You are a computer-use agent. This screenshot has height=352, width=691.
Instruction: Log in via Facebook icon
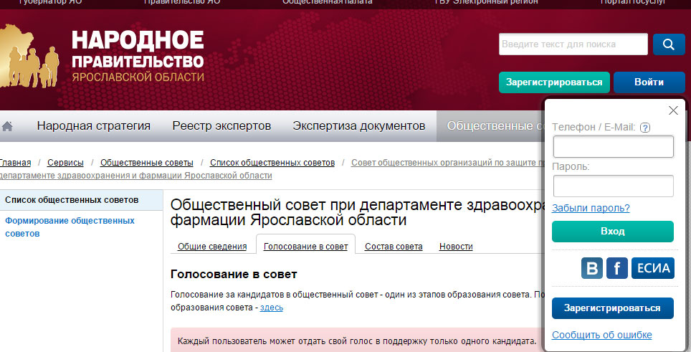(616, 269)
